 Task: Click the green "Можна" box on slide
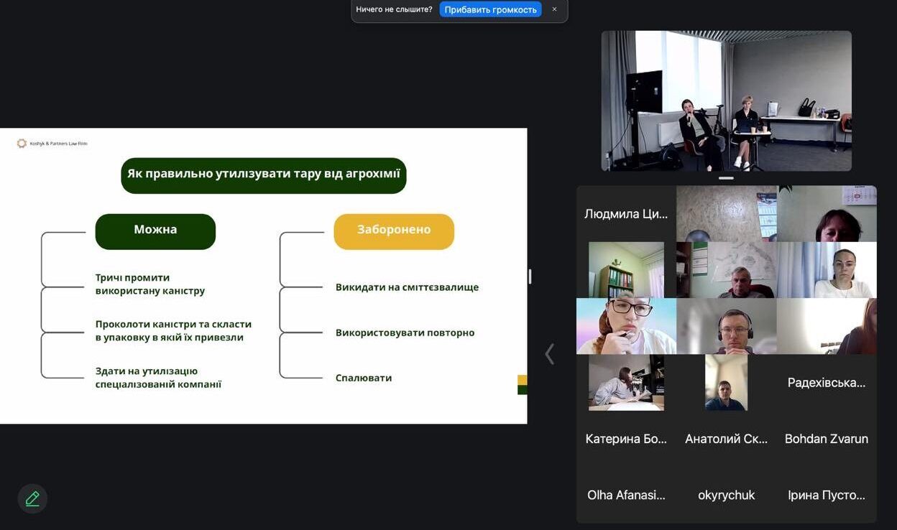tap(155, 231)
